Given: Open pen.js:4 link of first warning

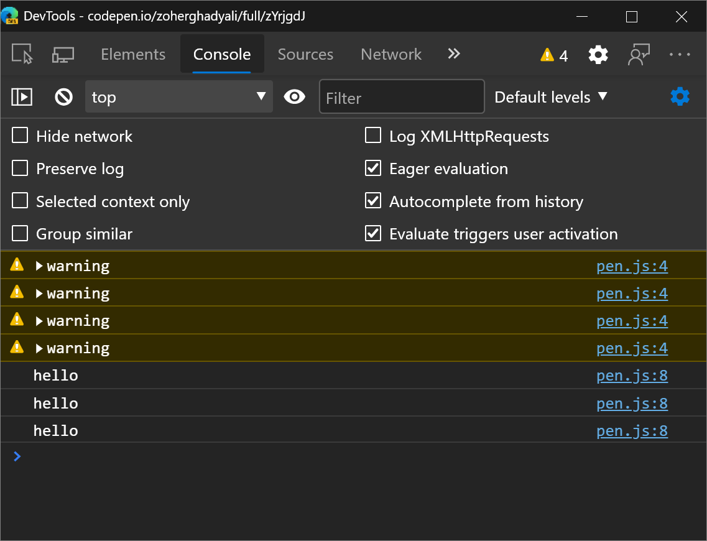Looking at the screenshot, I should 632,266.
